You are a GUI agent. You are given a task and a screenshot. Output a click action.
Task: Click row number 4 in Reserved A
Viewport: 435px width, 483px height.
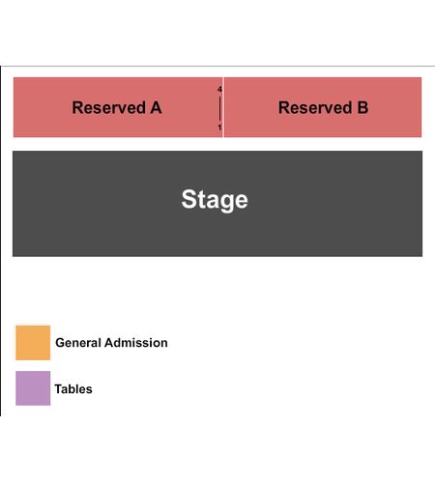point(219,89)
